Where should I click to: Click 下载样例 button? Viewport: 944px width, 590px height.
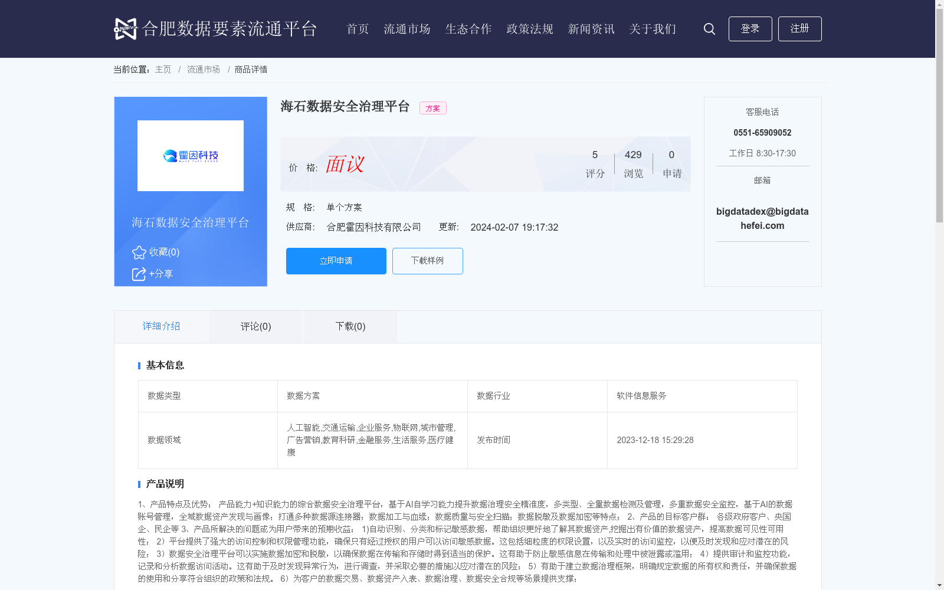(428, 261)
